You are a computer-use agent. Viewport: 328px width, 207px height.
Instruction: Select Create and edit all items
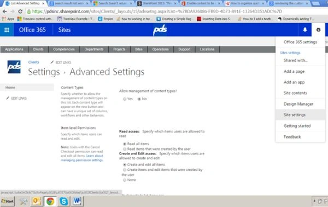(125, 165)
